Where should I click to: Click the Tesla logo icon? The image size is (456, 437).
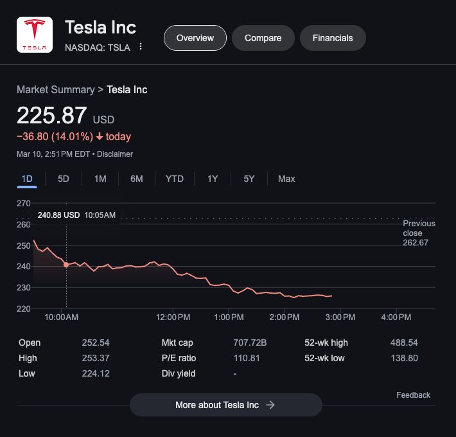click(35, 35)
